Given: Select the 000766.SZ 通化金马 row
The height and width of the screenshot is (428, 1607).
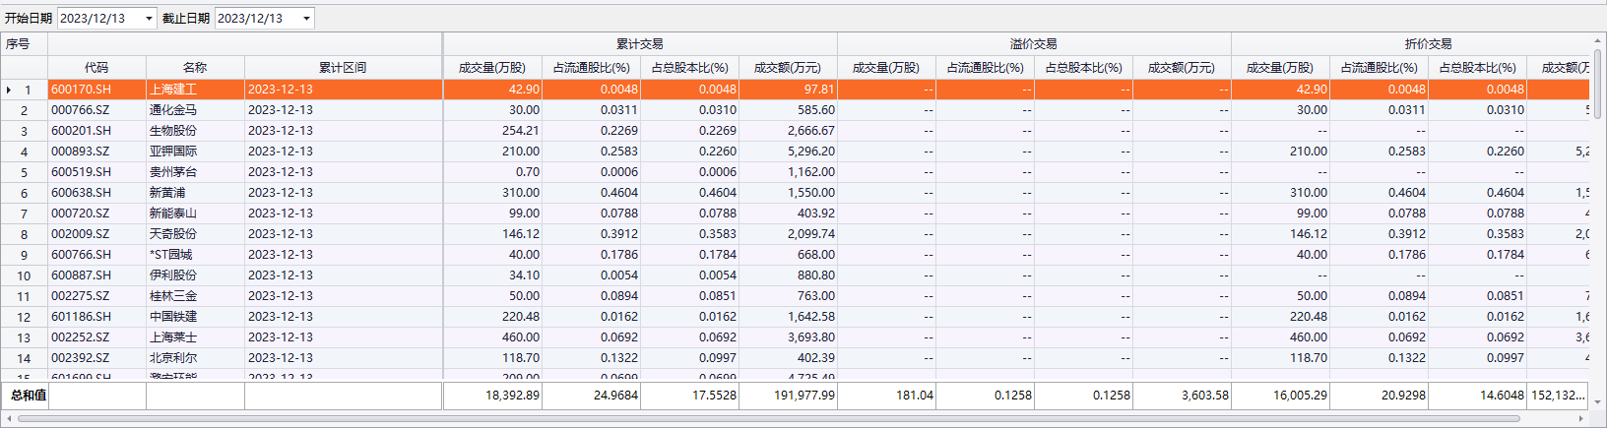Looking at the screenshot, I should (195, 110).
